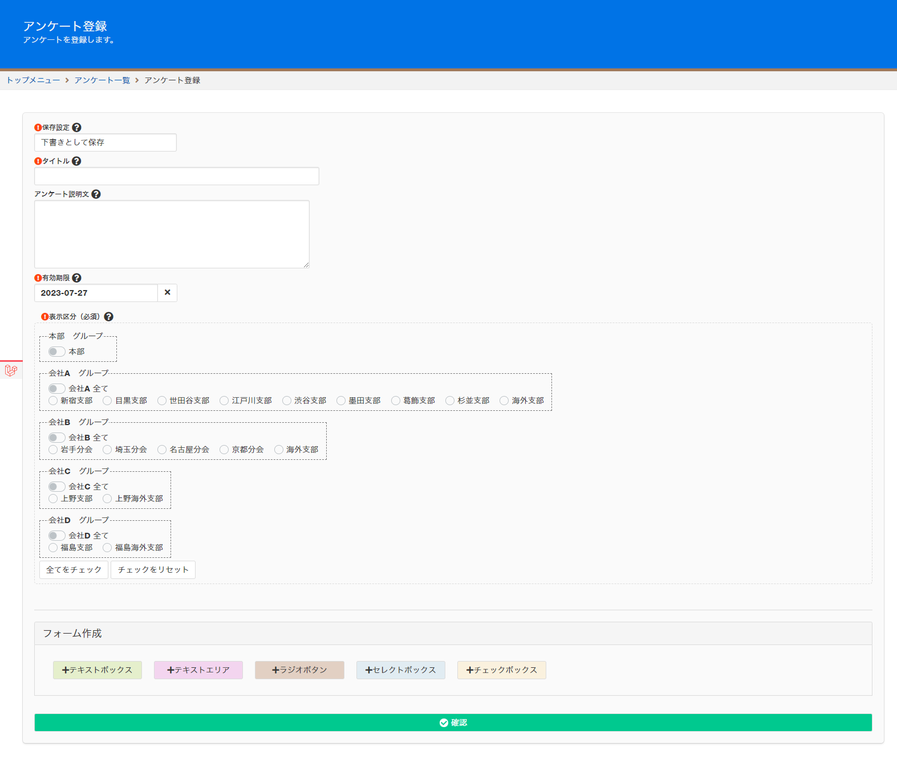Open the 保存設定 dropdown

click(105, 142)
